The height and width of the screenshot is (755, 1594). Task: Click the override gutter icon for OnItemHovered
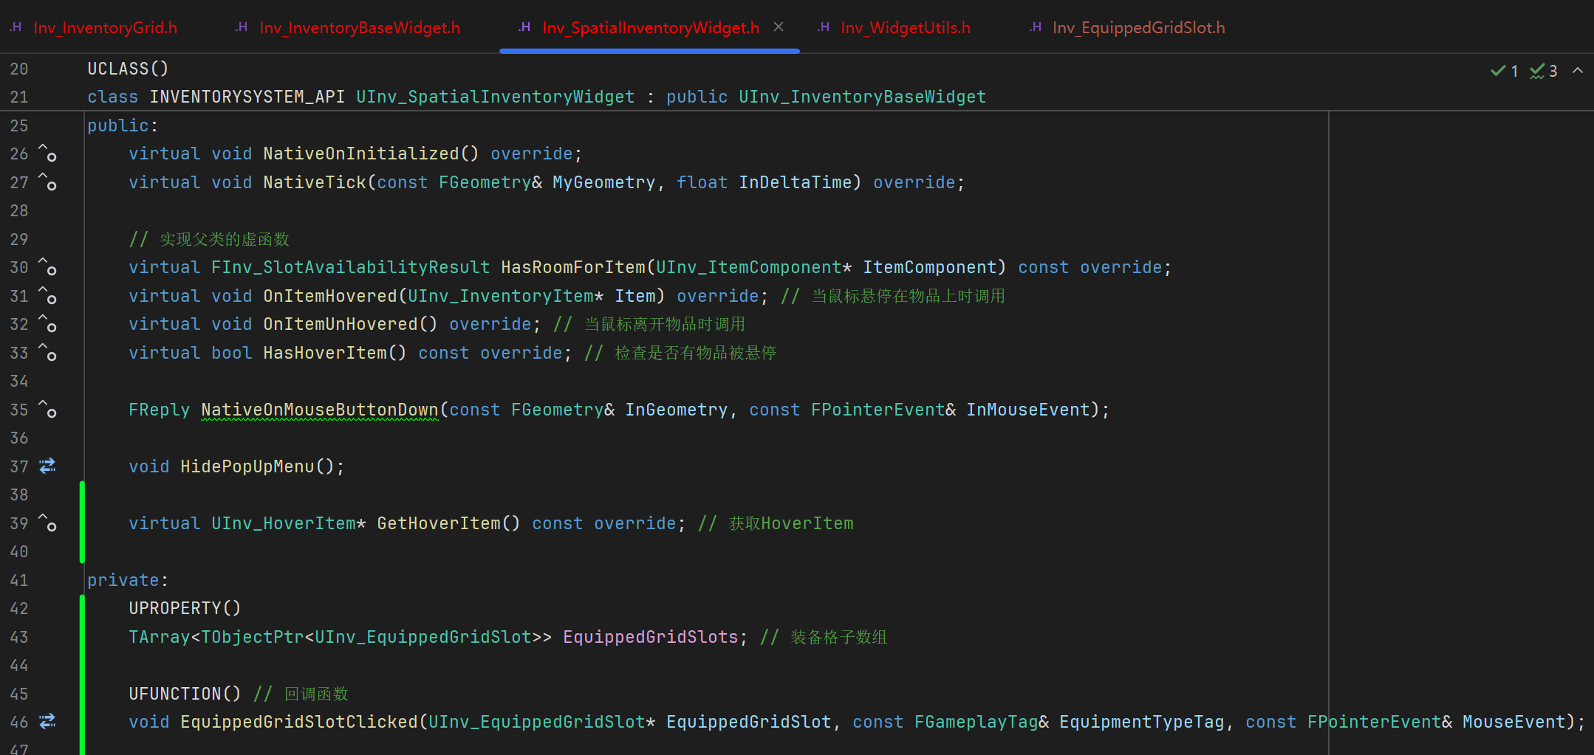coord(48,295)
